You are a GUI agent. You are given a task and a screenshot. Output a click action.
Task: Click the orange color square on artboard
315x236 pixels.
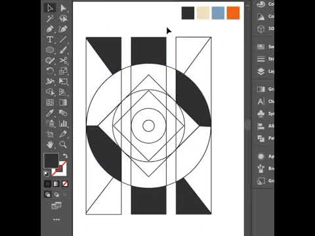(233, 13)
